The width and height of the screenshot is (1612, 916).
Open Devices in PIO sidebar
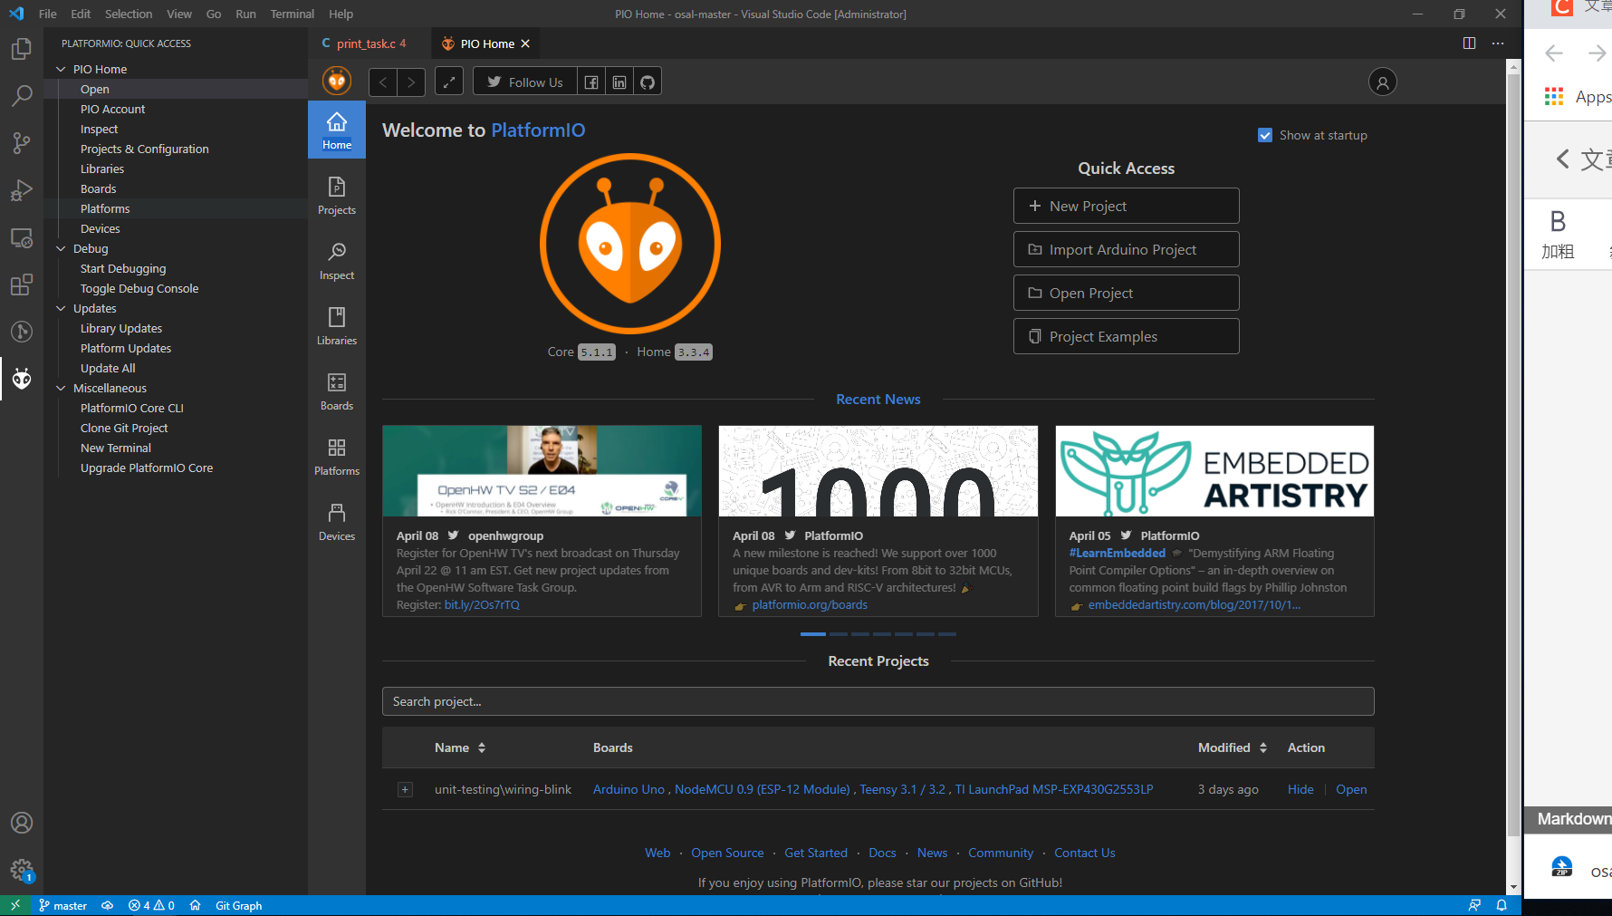coord(337,522)
